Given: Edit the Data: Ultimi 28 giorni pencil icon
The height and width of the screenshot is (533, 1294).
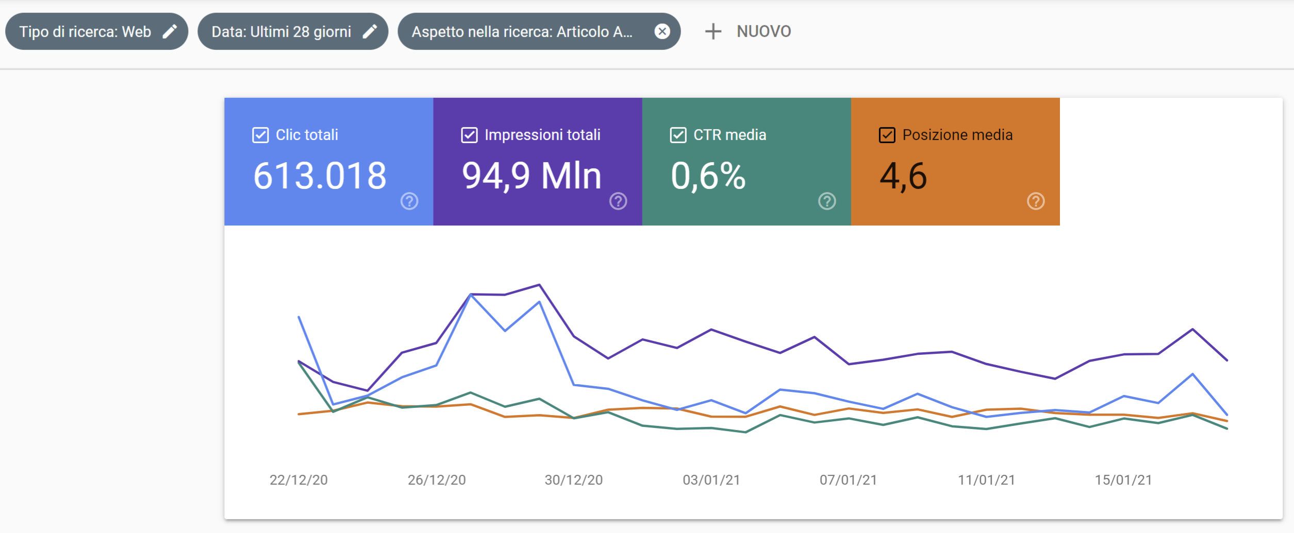Looking at the screenshot, I should 370,31.
